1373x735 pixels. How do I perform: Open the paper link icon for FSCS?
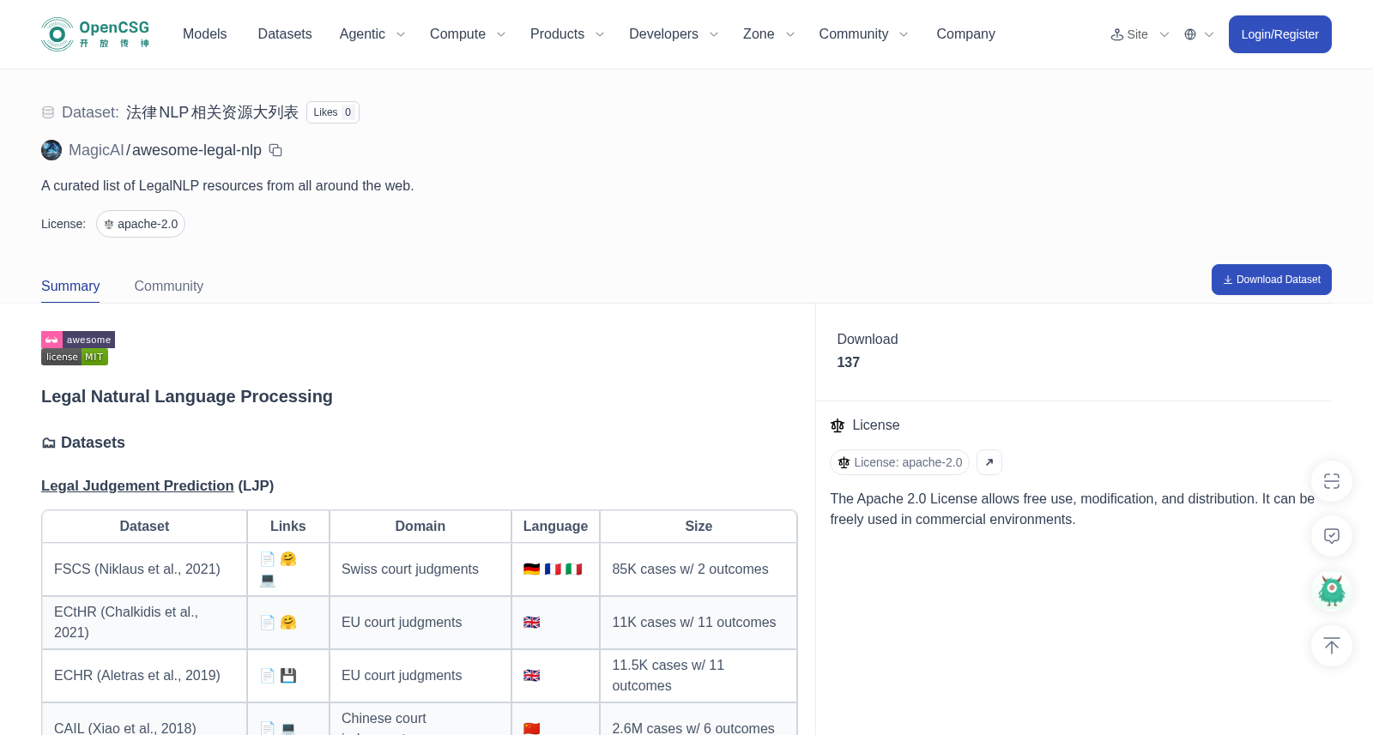pos(268,559)
